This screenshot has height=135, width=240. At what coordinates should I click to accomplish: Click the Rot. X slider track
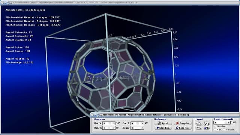coord(109,123)
